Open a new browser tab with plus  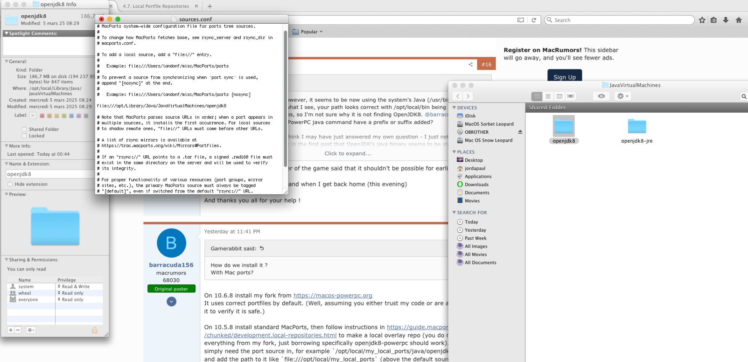[210, 6]
